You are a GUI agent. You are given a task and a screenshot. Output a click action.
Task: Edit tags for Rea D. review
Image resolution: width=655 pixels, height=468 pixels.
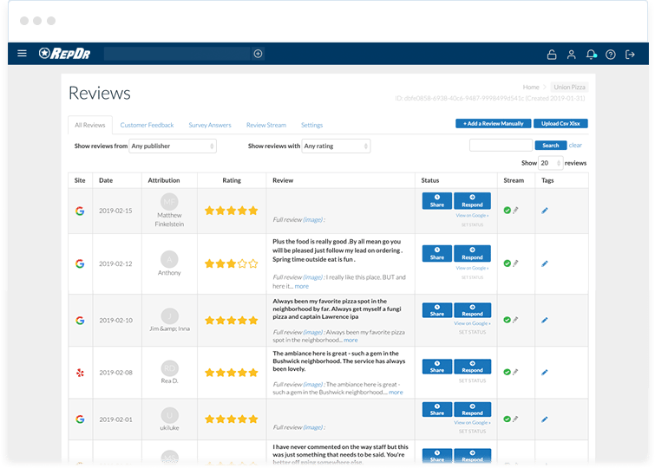[x=544, y=373]
